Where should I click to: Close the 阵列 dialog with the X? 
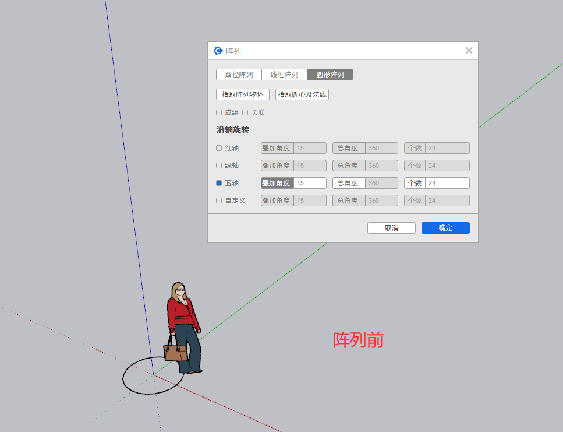tap(469, 51)
